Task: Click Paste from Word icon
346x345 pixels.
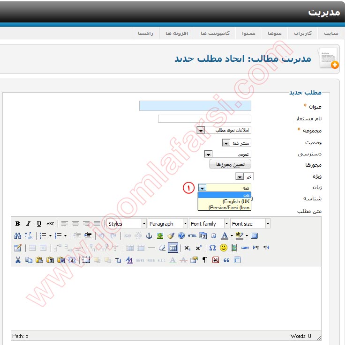Action: [x=61, y=260]
